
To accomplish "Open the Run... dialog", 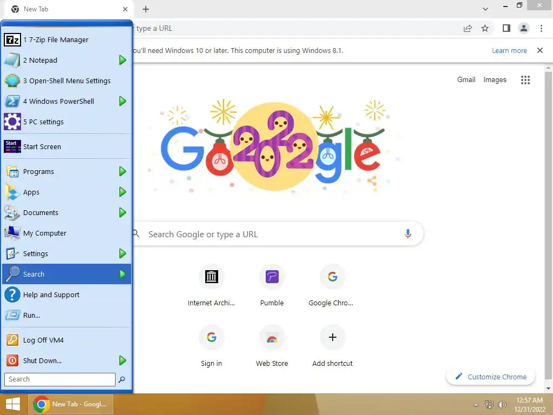I will pos(66,315).
